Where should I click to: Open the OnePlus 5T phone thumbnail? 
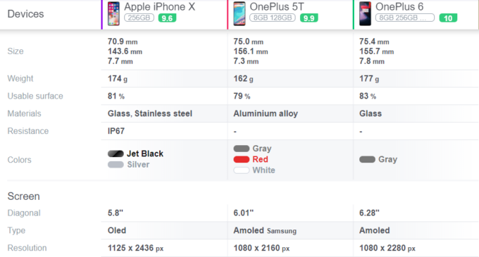(x=240, y=14)
